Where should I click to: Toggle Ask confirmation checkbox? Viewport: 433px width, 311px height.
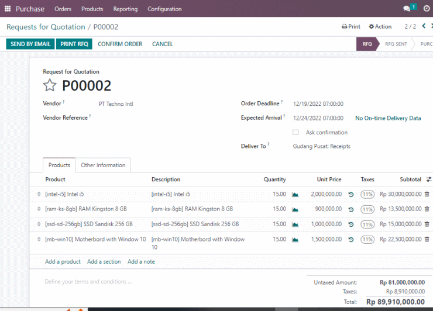pos(295,133)
